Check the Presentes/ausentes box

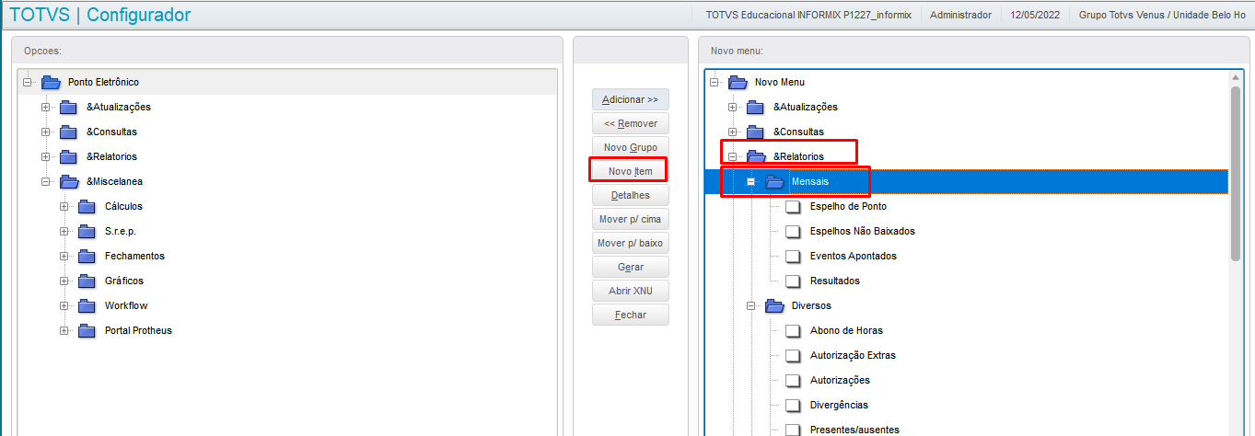[x=793, y=430]
